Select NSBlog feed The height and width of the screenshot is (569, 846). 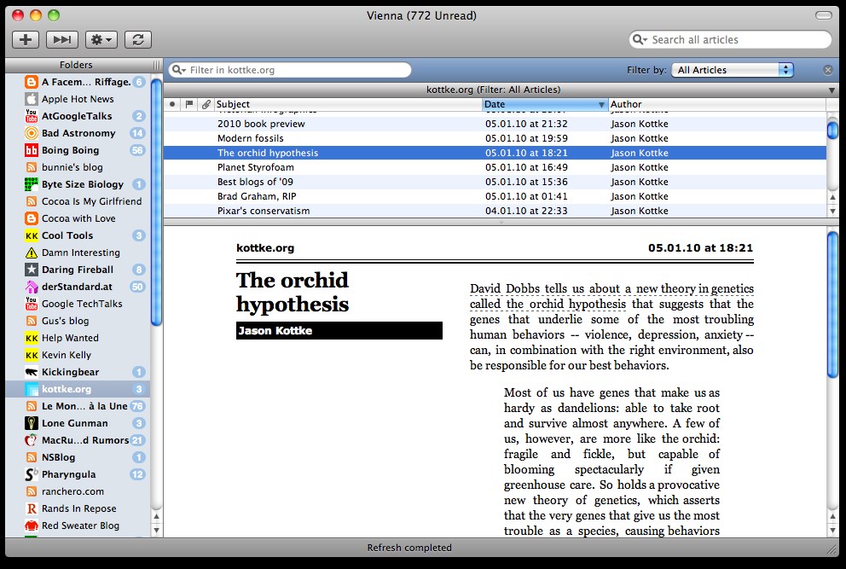pos(78,457)
